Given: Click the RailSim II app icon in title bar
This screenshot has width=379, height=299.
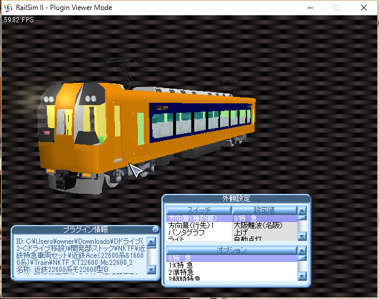Looking at the screenshot, I should 8,8.
